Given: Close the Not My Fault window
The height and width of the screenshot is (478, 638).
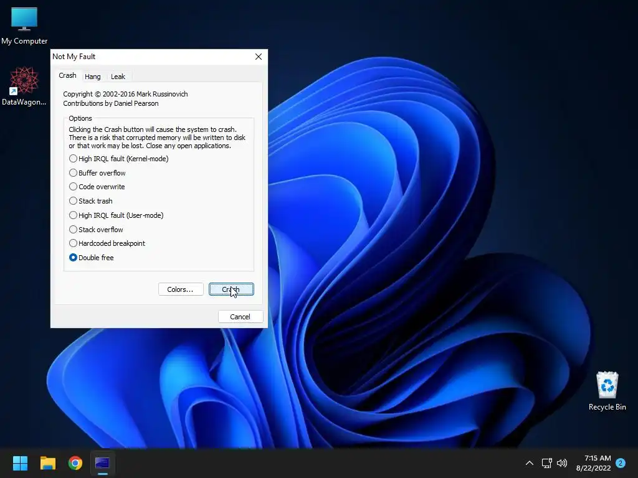Looking at the screenshot, I should (259, 57).
